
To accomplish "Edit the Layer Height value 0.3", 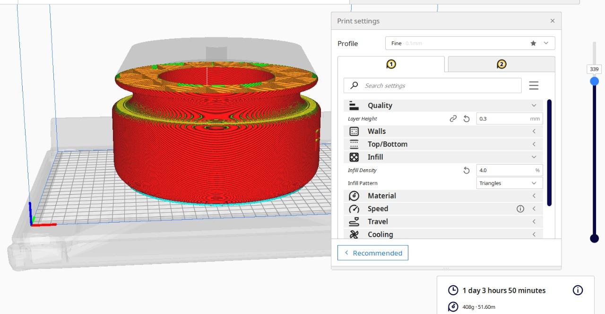I will (509, 119).
